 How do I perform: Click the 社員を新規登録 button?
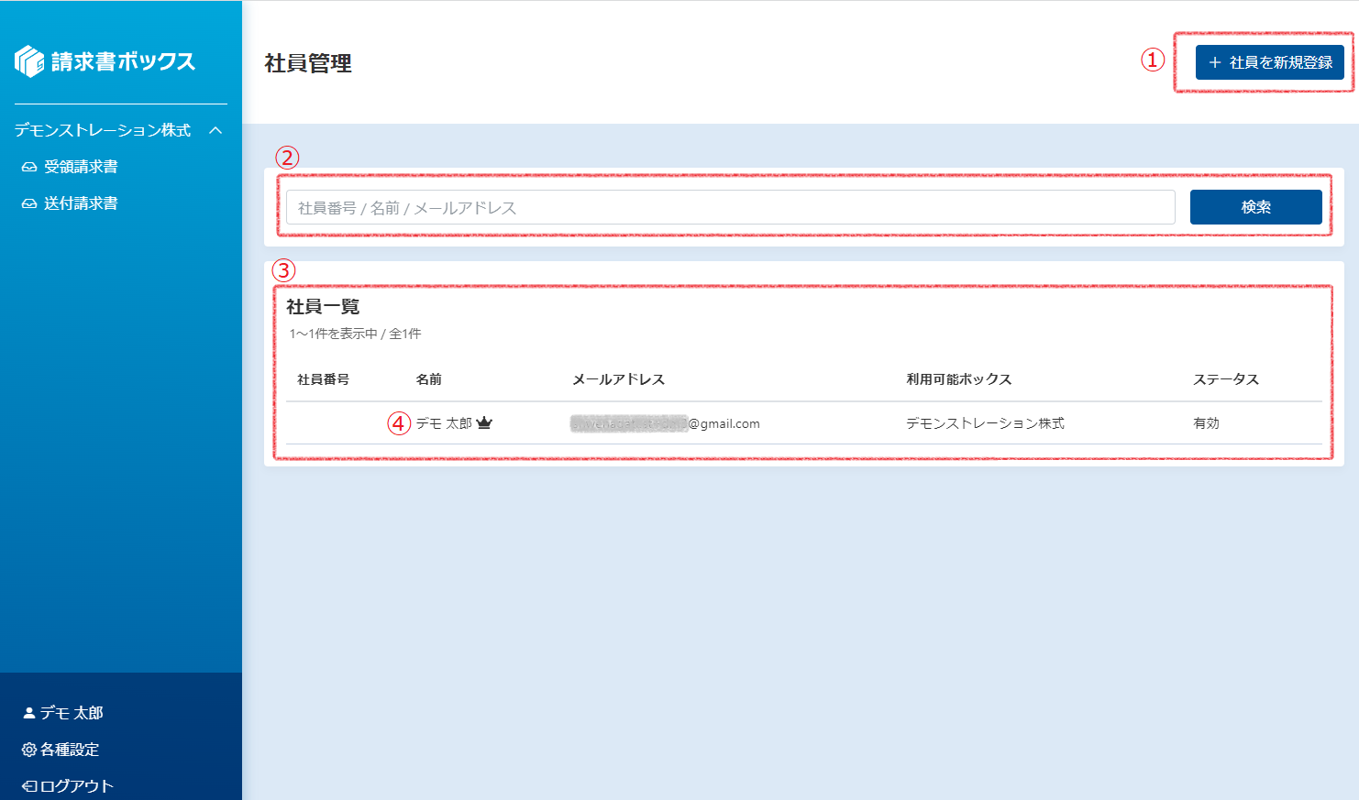1269,62
